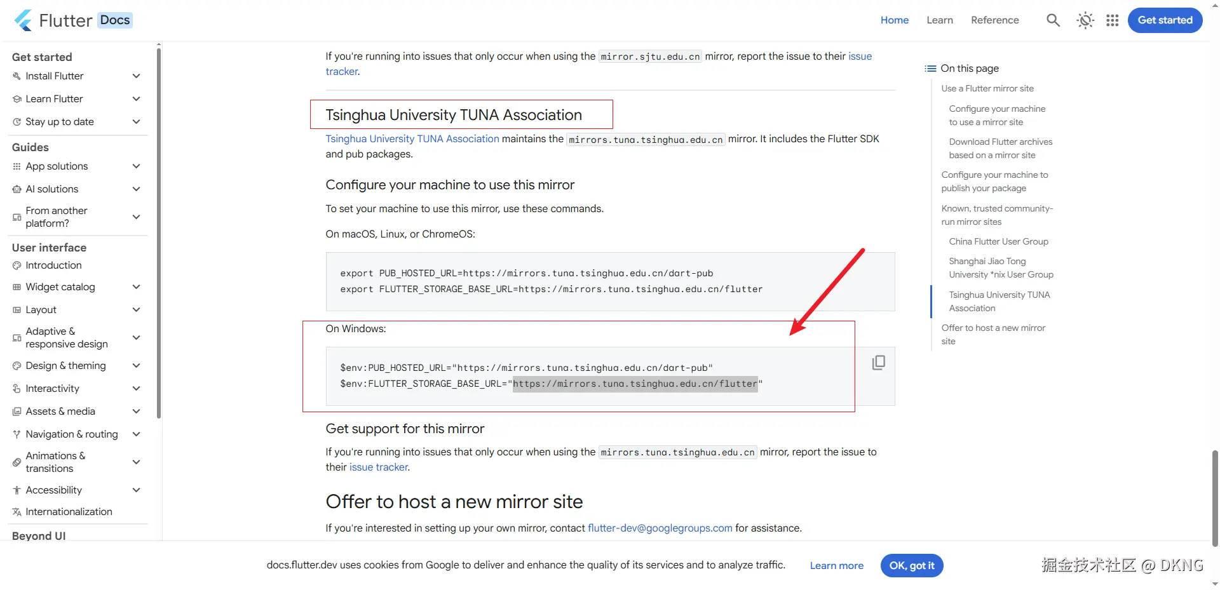Viewport: 1220px width, 590px height.
Task: Accept cookies with OK, got it
Action: tap(912, 566)
